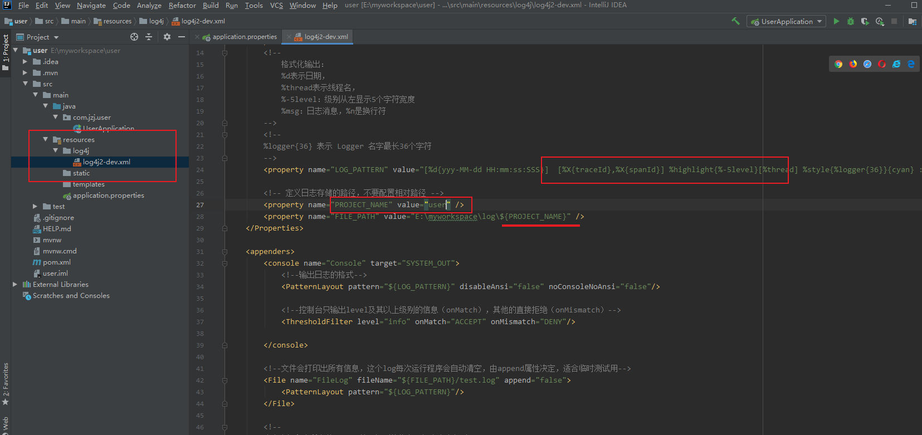Start debugging with the bug icon
Screen dimensions: 922x435
click(x=851, y=21)
